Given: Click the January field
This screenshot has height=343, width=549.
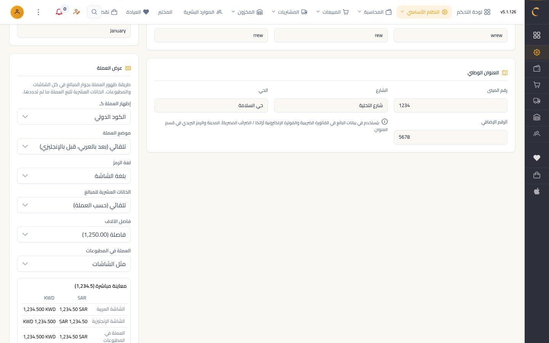Looking at the screenshot, I should click(74, 31).
